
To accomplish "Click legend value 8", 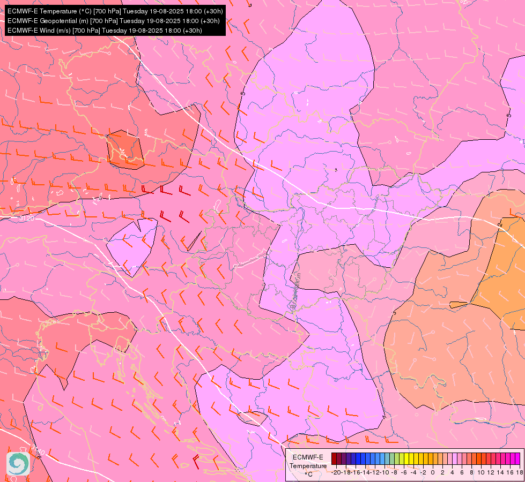I will click(472, 473).
